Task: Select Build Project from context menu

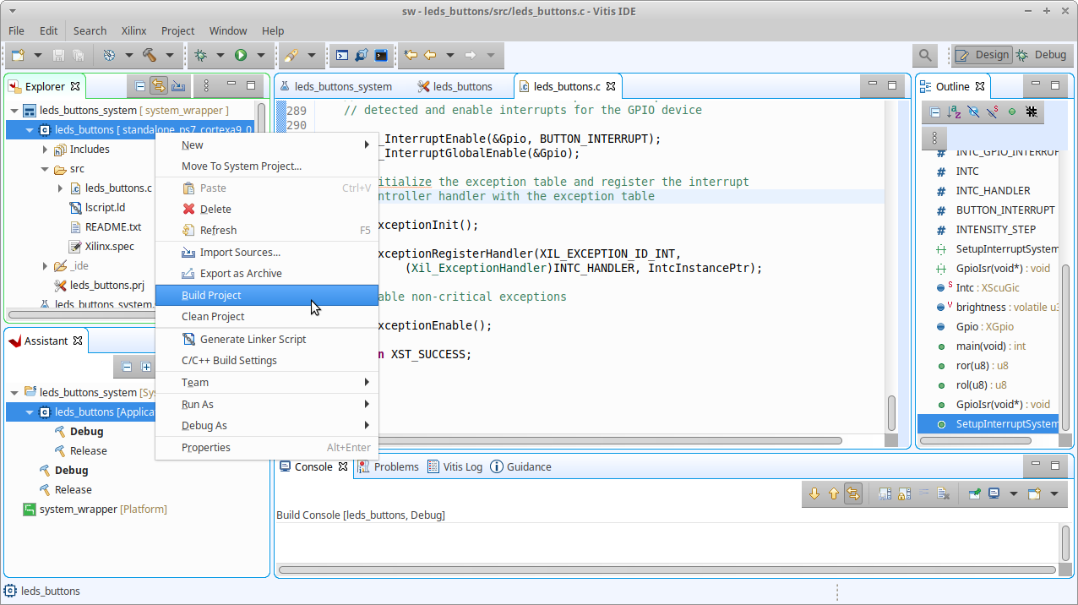Action: pyautogui.click(x=211, y=296)
